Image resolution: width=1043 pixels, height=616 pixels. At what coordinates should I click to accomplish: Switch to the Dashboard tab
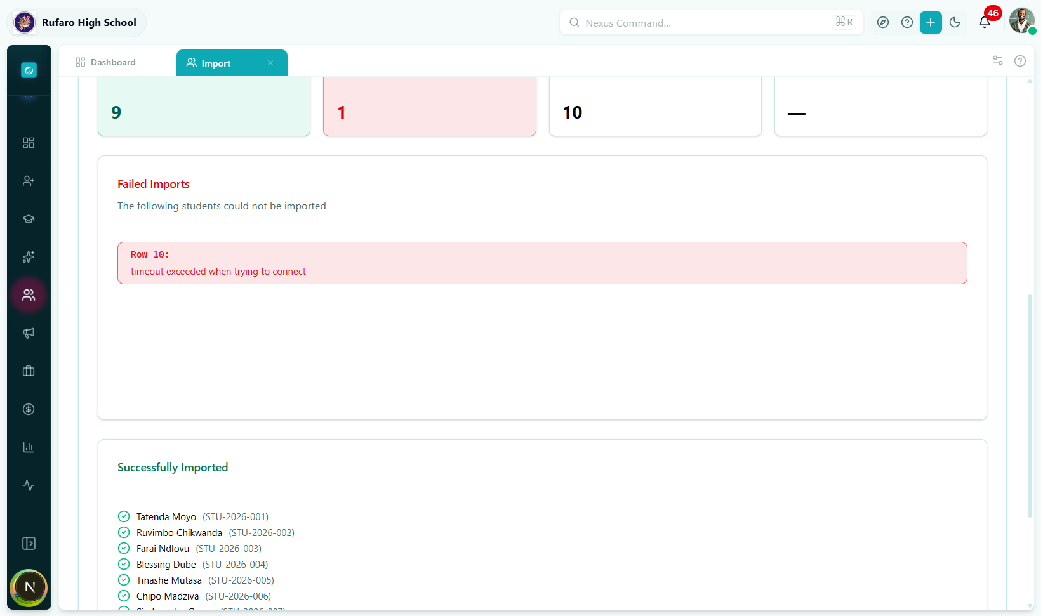pos(105,62)
